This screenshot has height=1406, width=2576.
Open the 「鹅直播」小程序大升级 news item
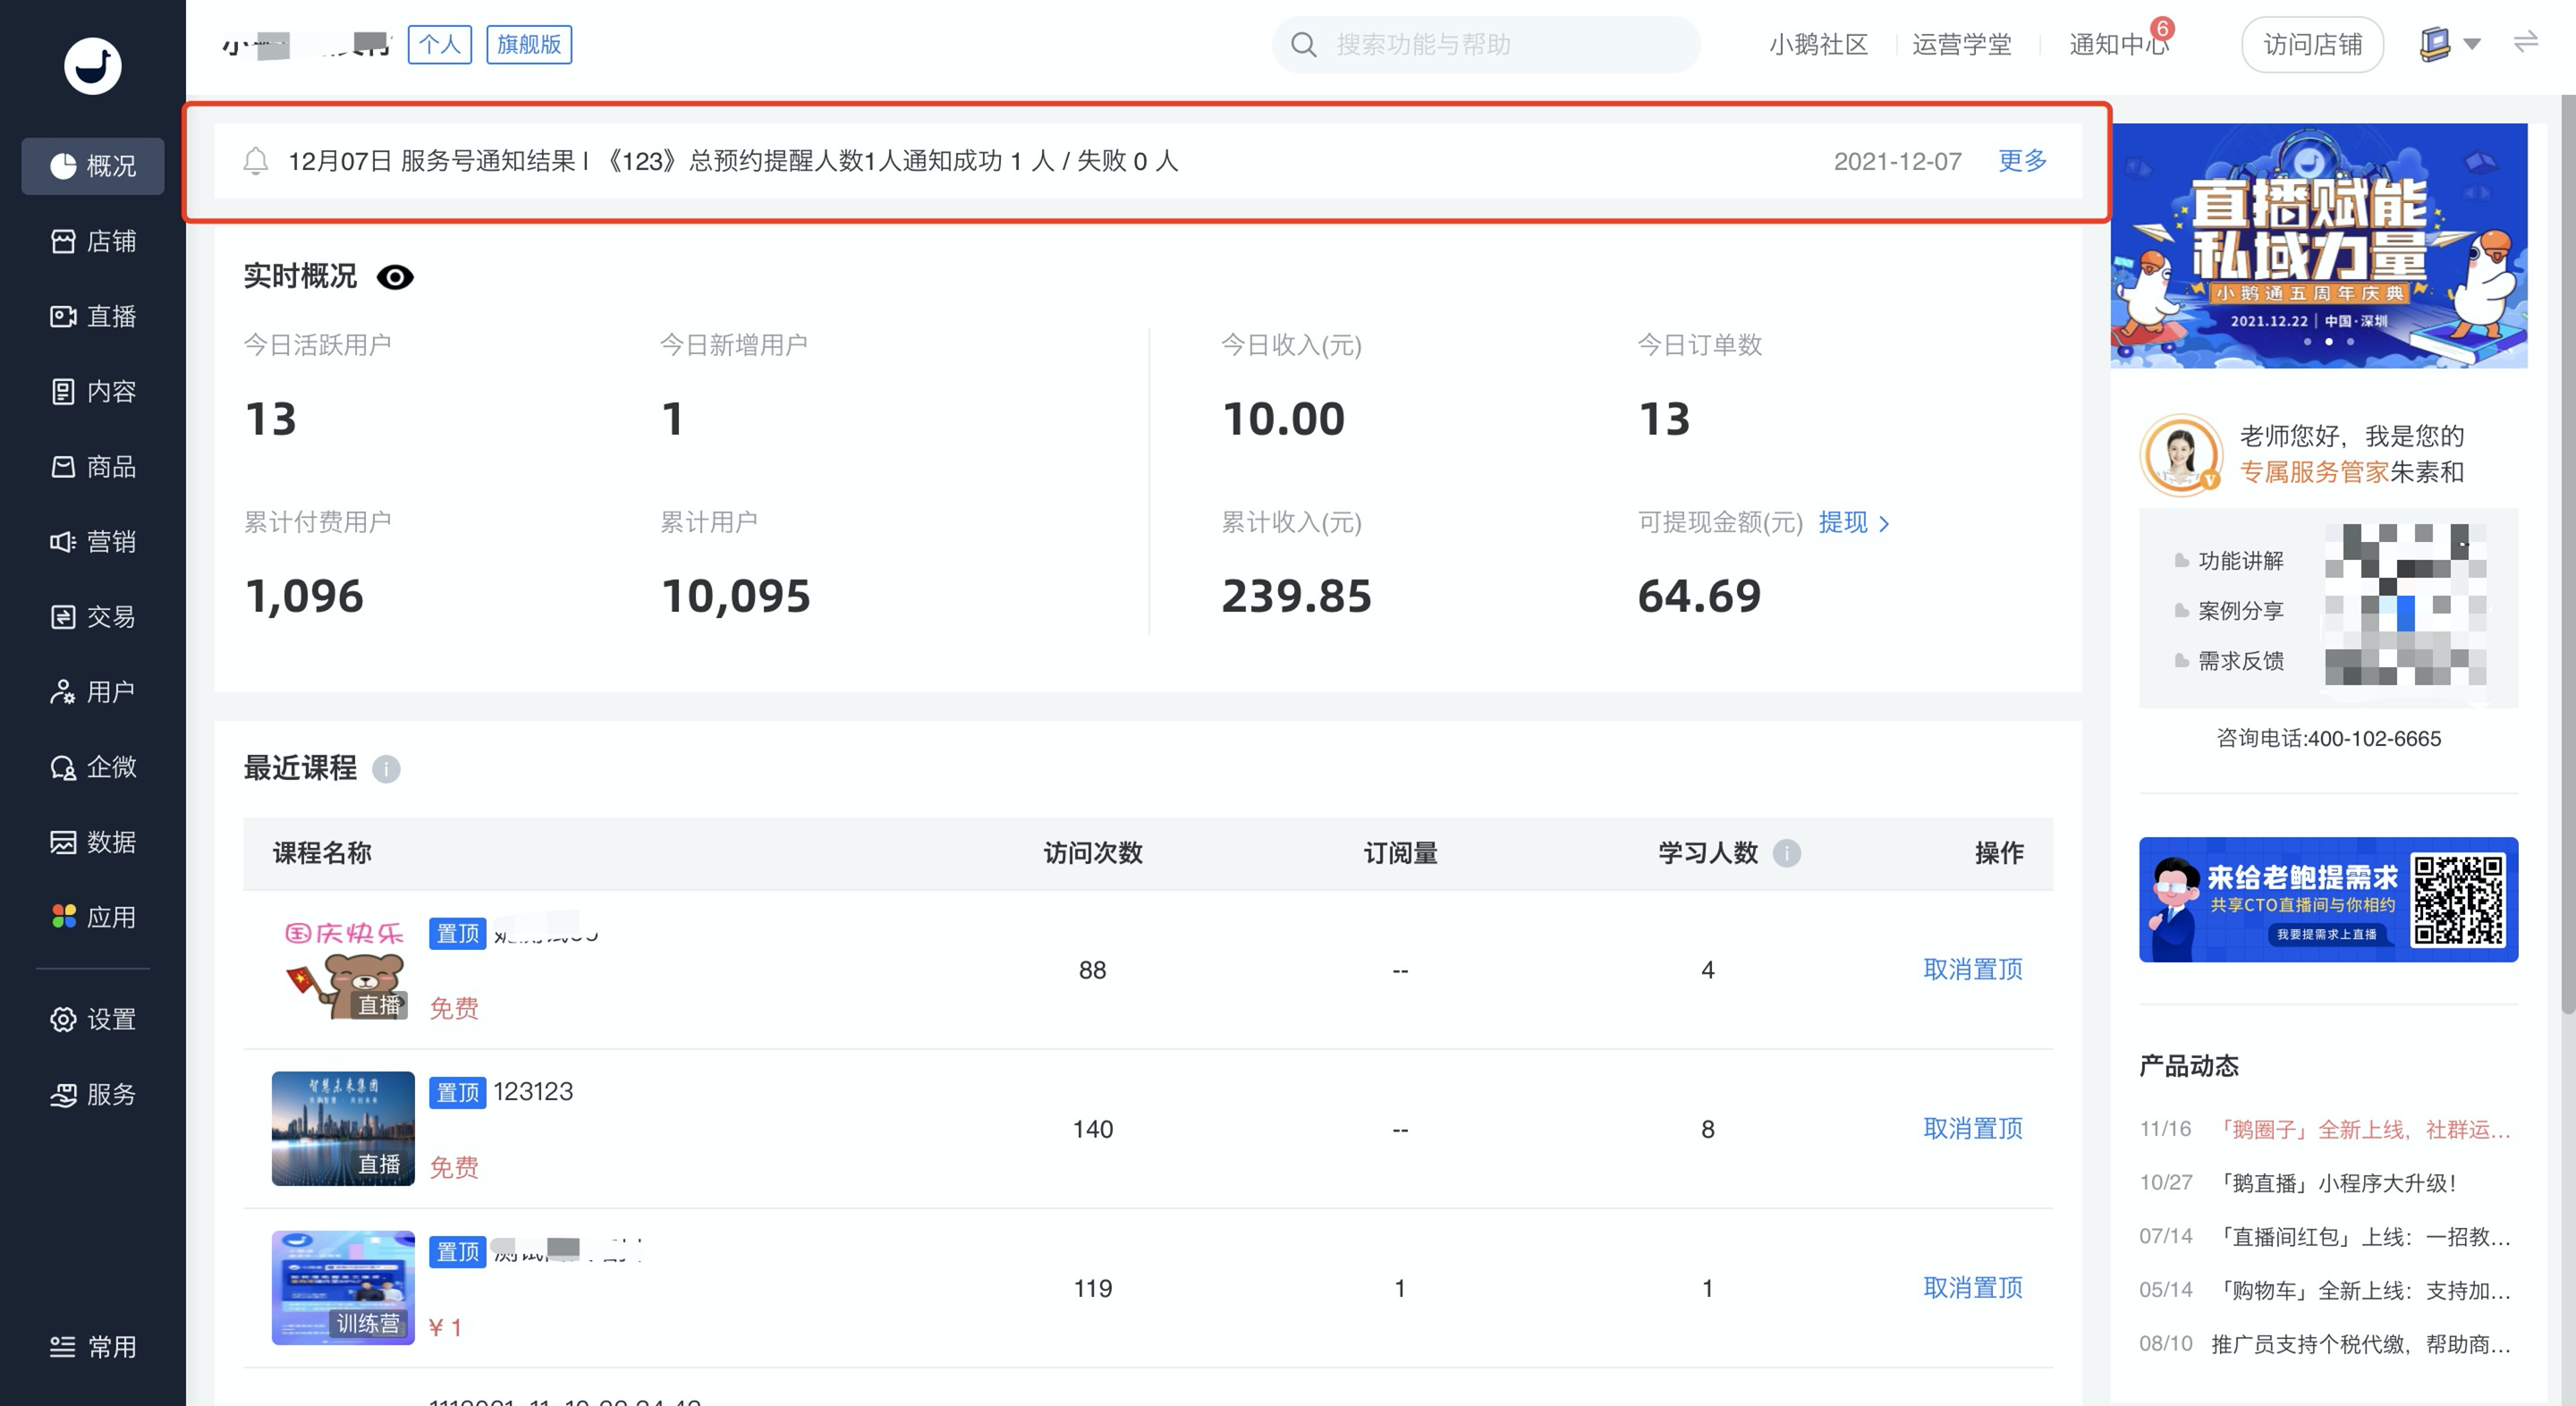click(x=2335, y=1183)
